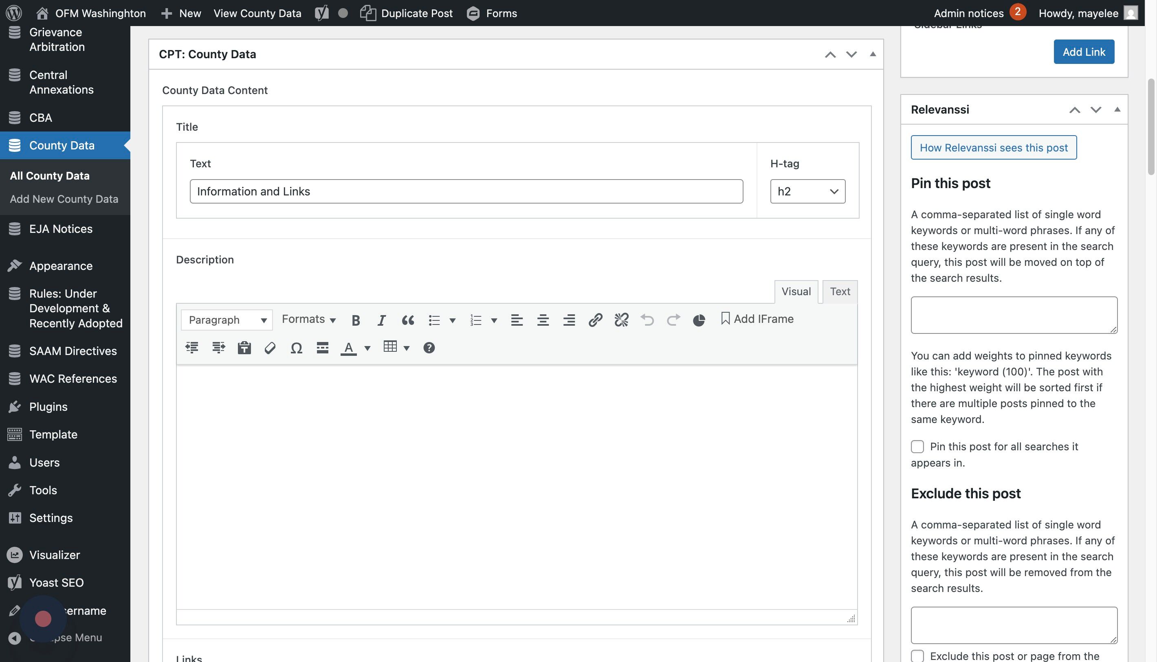Click the remove link (unlink) icon

[621, 320]
